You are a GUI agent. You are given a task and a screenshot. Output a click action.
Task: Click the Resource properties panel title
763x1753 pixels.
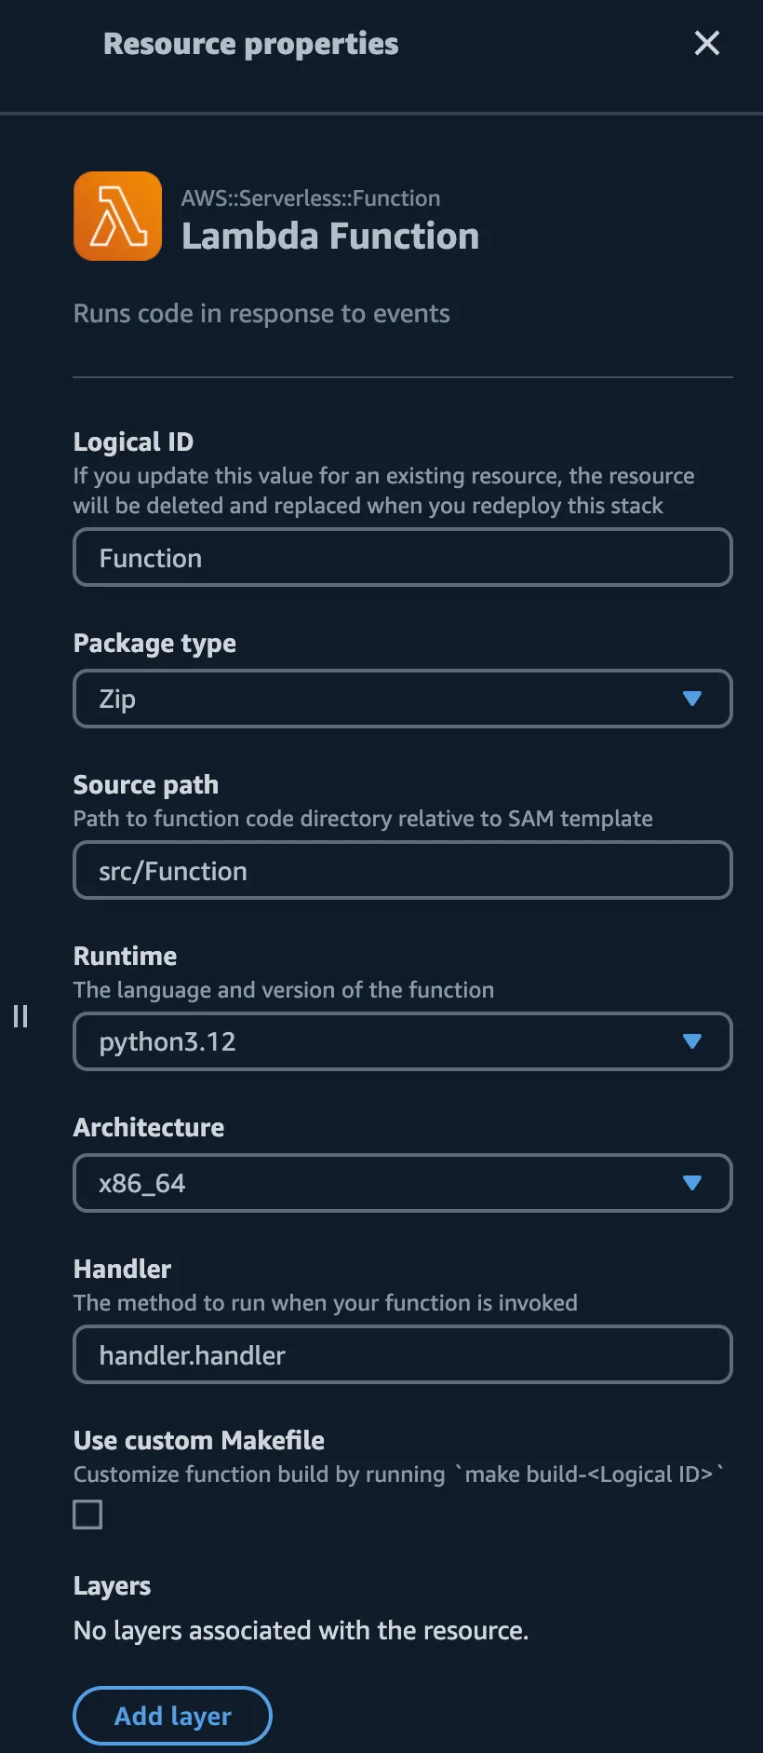tap(249, 43)
